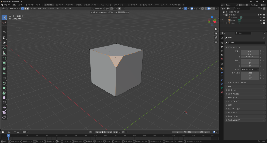Hide the Cube object in the outliner
267x143 pixels.
[x=261, y=20]
